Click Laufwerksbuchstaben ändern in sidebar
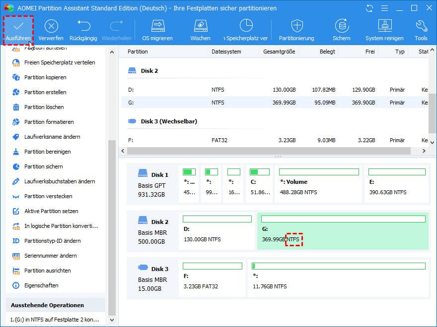The image size is (437, 327). [59, 181]
